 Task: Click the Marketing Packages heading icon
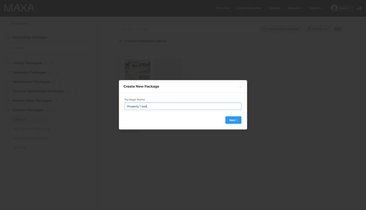coord(8,37)
